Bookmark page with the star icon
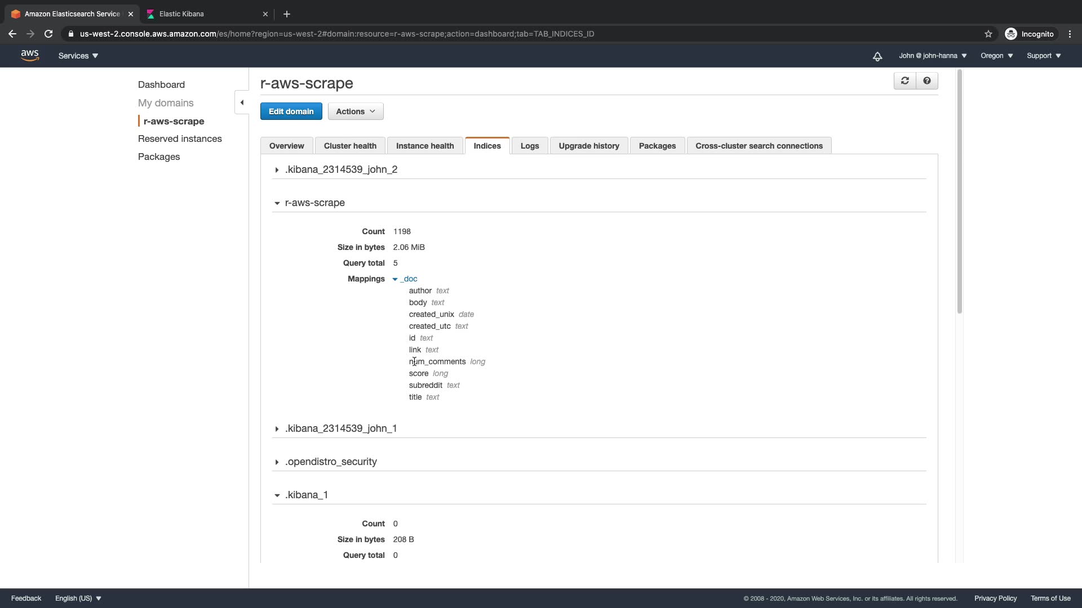This screenshot has width=1082, height=608. click(x=988, y=34)
